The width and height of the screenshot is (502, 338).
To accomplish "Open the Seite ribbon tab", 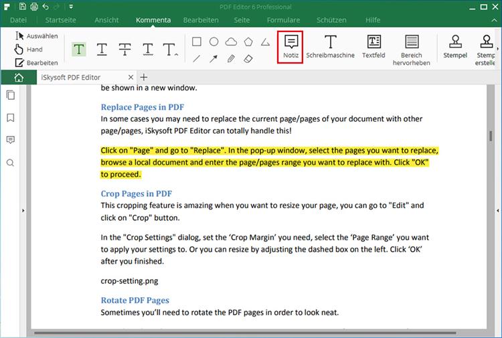I will point(242,20).
